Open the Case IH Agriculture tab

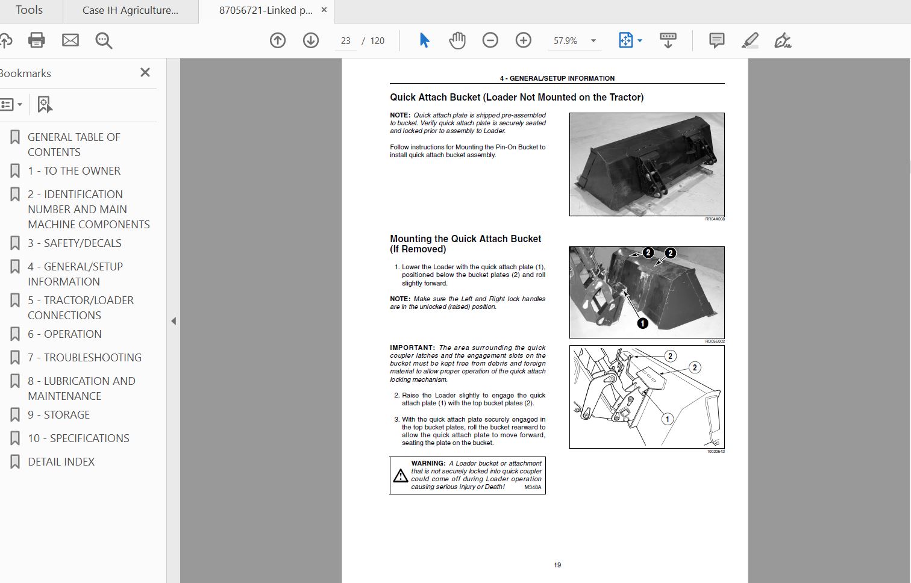point(130,10)
